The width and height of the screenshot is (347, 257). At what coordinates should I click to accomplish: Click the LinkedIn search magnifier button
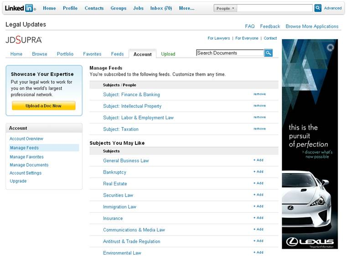[x=318, y=8]
